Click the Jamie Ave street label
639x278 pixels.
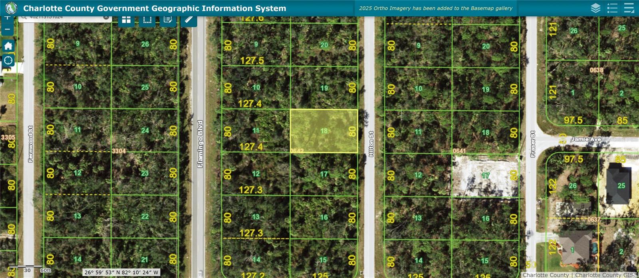pos(585,139)
